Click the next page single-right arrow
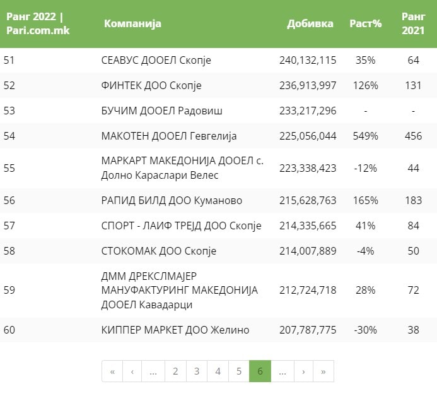The image size is (437, 410). tap(303, 371)
